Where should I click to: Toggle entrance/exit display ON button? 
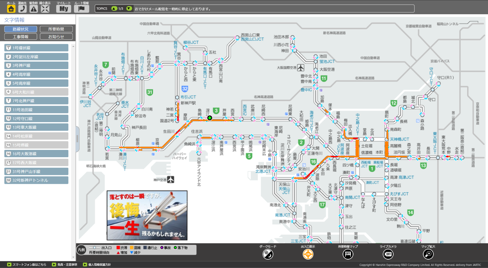[308, 254]
